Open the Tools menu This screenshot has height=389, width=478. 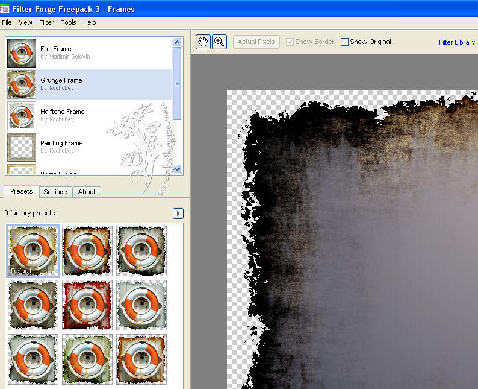click(x=69, y=22)
